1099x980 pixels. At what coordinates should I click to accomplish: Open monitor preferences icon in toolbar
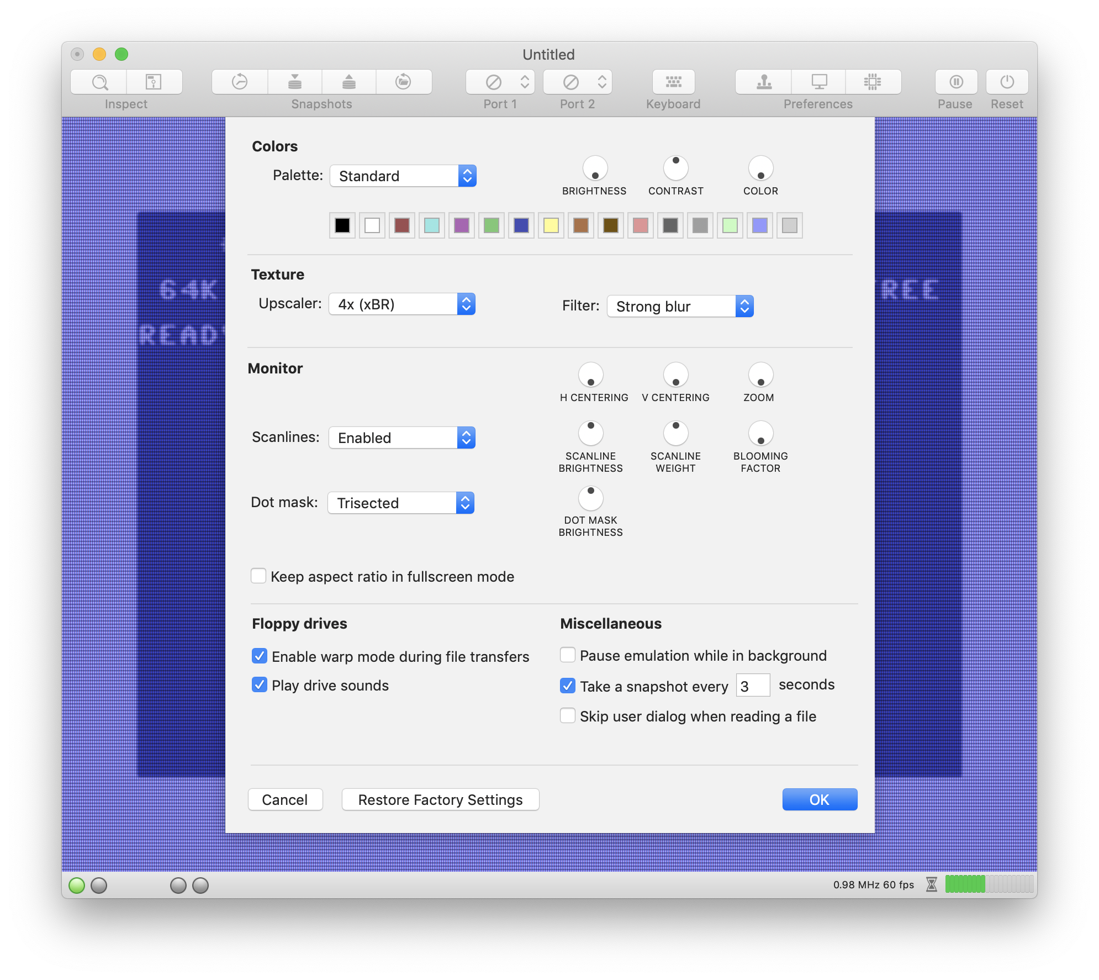pyautogui.click(x=819, y=82)
